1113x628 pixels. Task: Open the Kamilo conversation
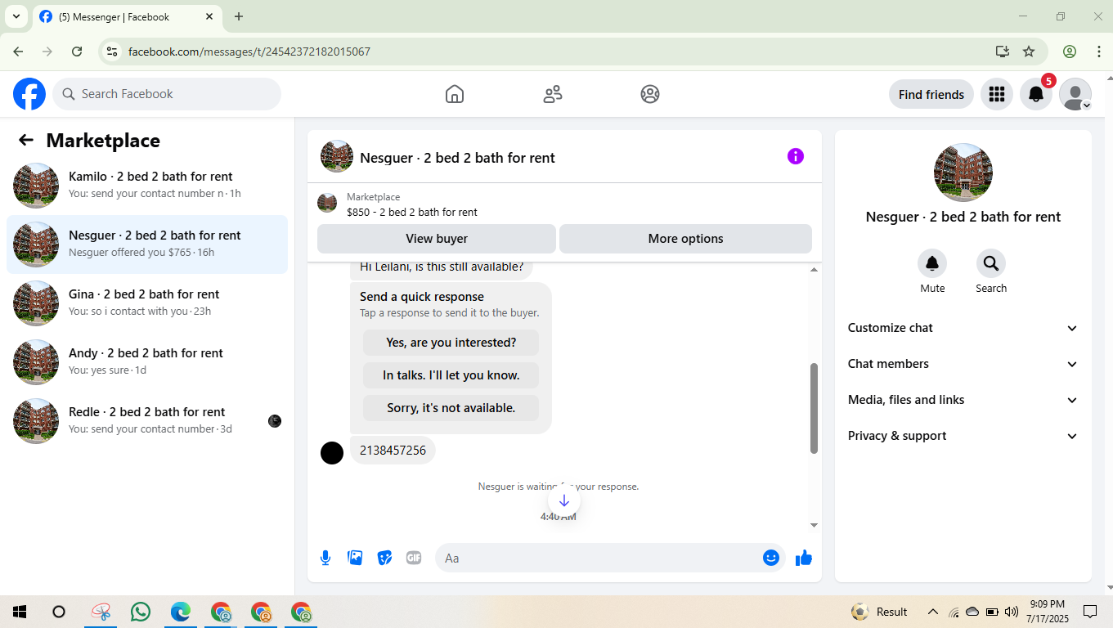[x=147, y=186]
